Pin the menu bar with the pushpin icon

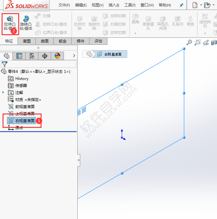coord(181,5)
